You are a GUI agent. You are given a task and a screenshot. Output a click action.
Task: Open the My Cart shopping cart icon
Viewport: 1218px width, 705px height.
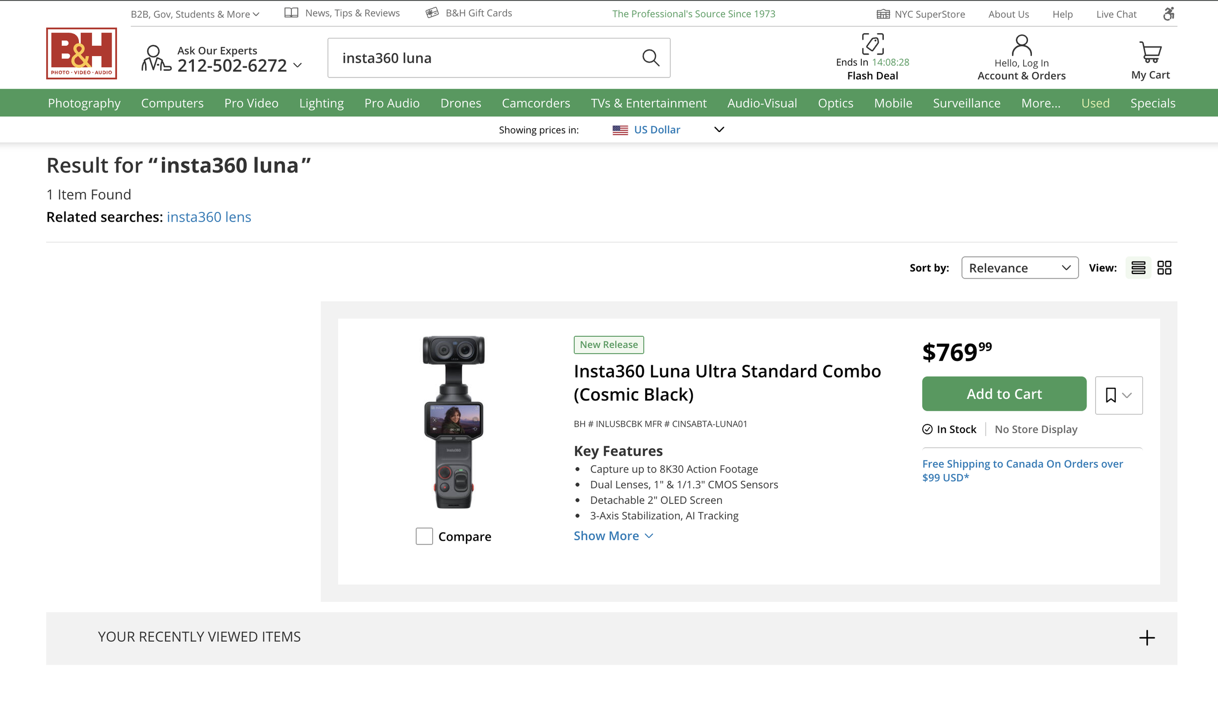1150,52
